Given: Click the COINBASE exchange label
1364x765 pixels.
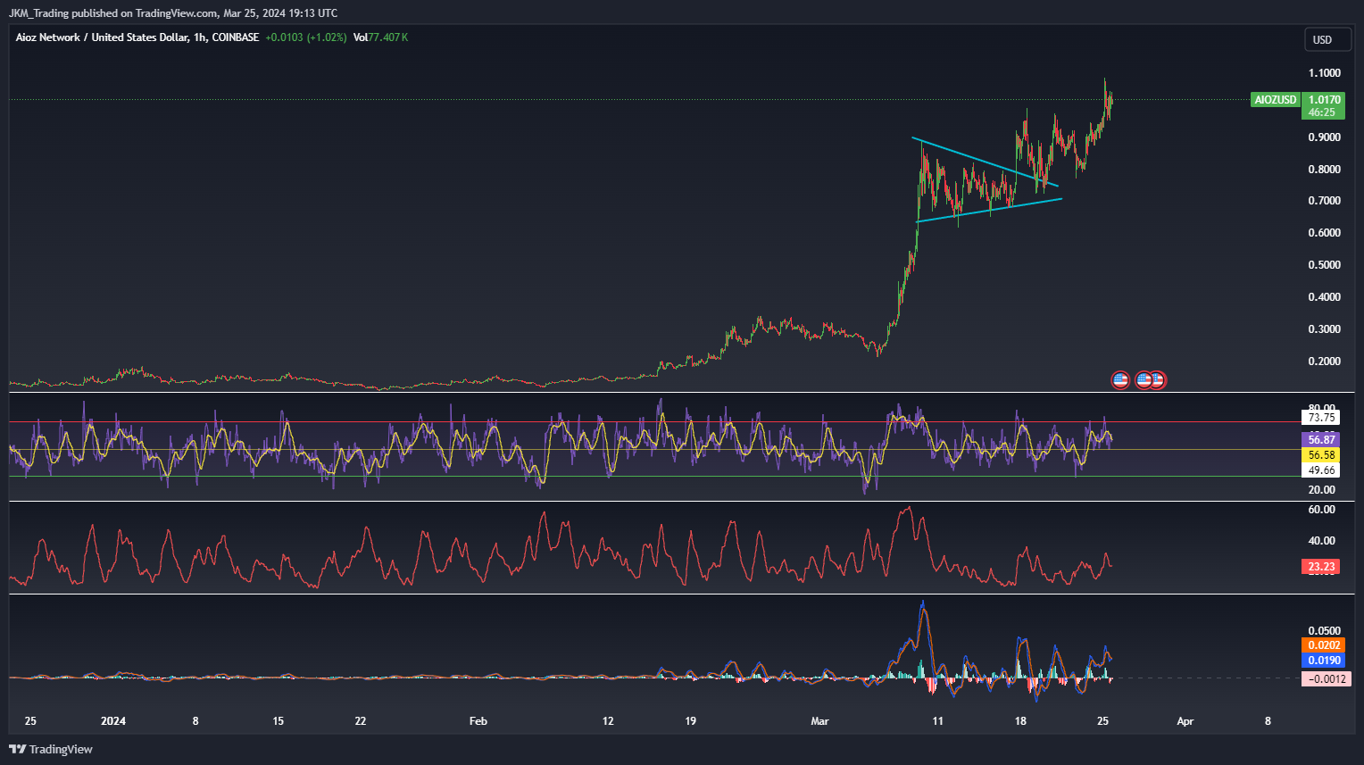Looking at the screenshot, I should pos(236,37).
